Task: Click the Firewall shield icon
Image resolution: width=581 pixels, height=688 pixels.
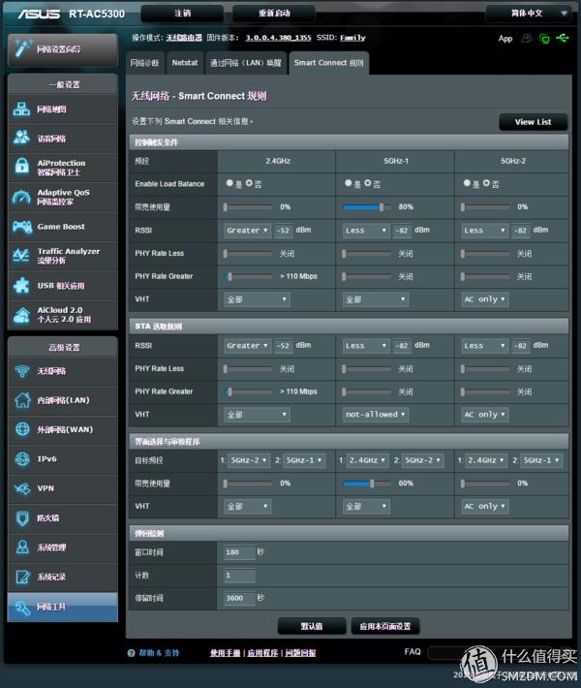Action: pos(22,518)
